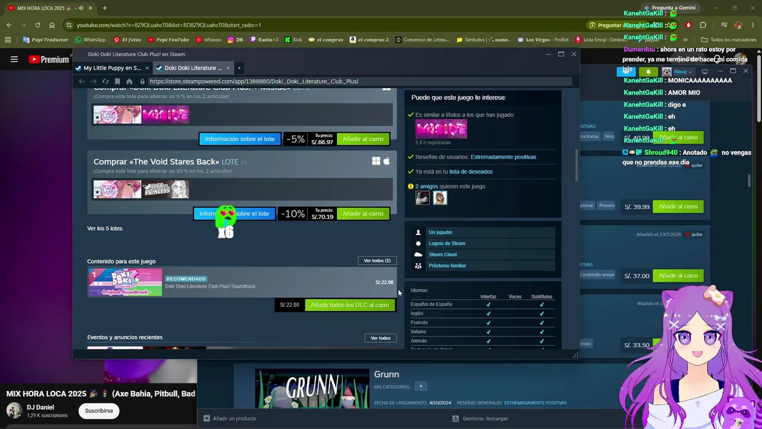Open the 'el compras' bookmark
The image size is (762, 429).
[326, 40]
